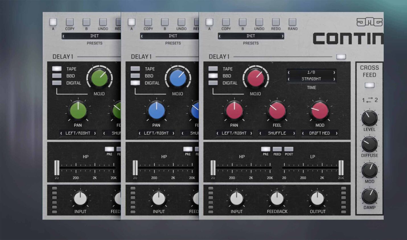Click the red PAN knob

click(x=234, y=110)
